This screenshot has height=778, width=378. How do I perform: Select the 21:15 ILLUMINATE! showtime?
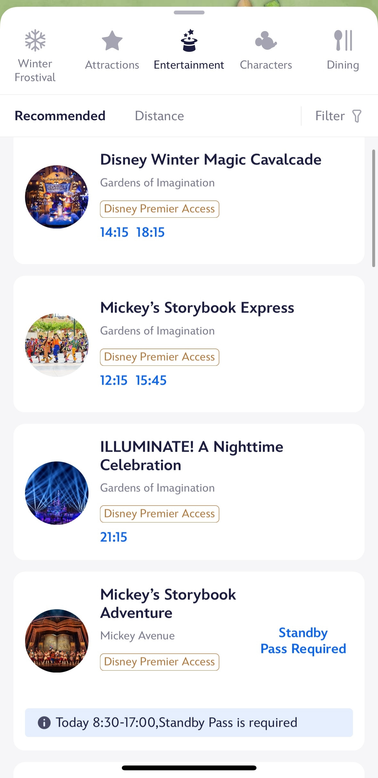113,537
